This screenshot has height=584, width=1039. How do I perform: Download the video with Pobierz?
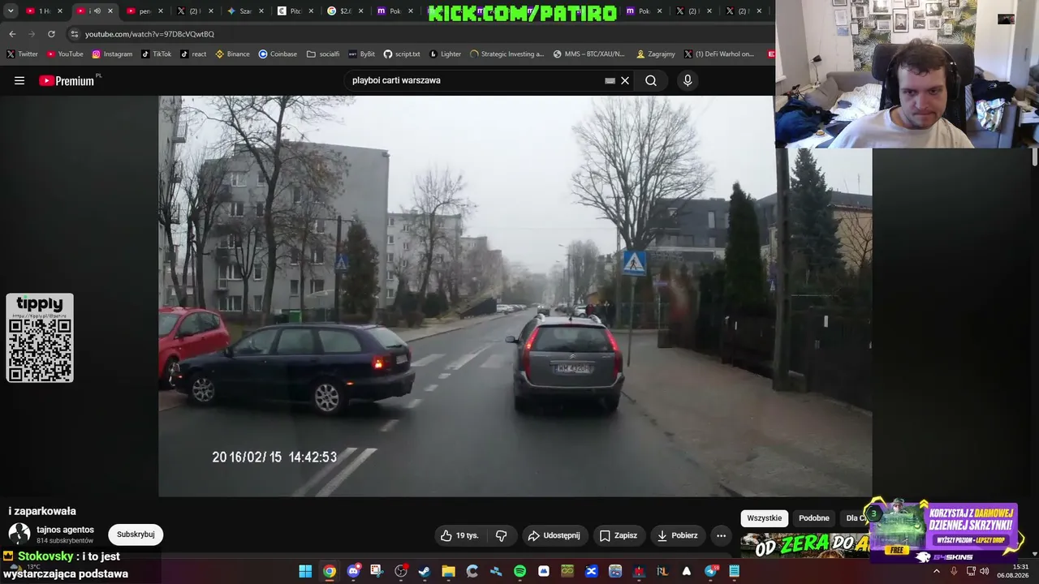tap(678, 535)
